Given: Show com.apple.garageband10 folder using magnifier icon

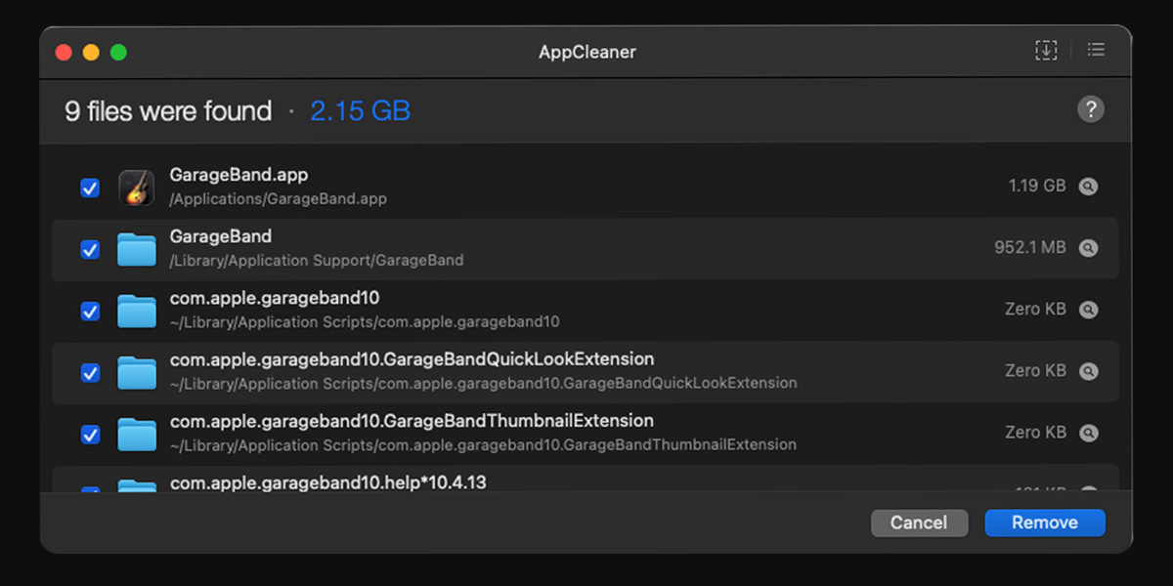Looking at the screenshot, I should (1088, 310).
